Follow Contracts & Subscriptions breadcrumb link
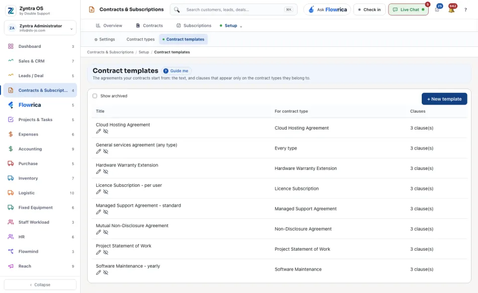 coord(111,52)
